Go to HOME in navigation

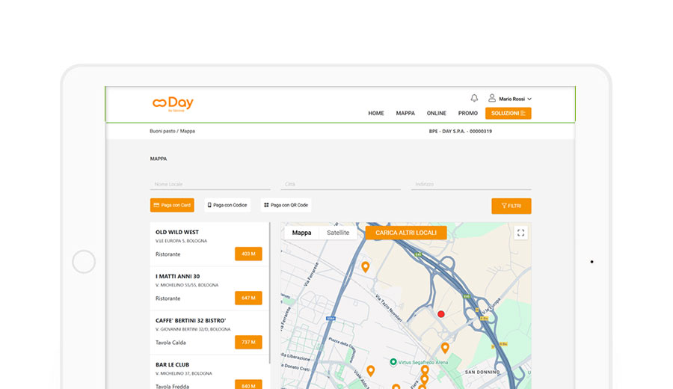[376, 114]
